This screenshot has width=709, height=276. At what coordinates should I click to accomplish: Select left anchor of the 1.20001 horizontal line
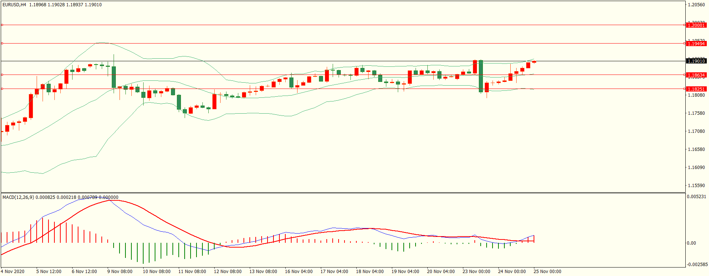pyautogui.click(x=2, y=25)
